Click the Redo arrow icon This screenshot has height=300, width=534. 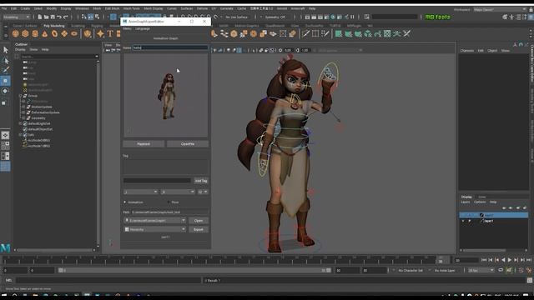coord(66,17)
